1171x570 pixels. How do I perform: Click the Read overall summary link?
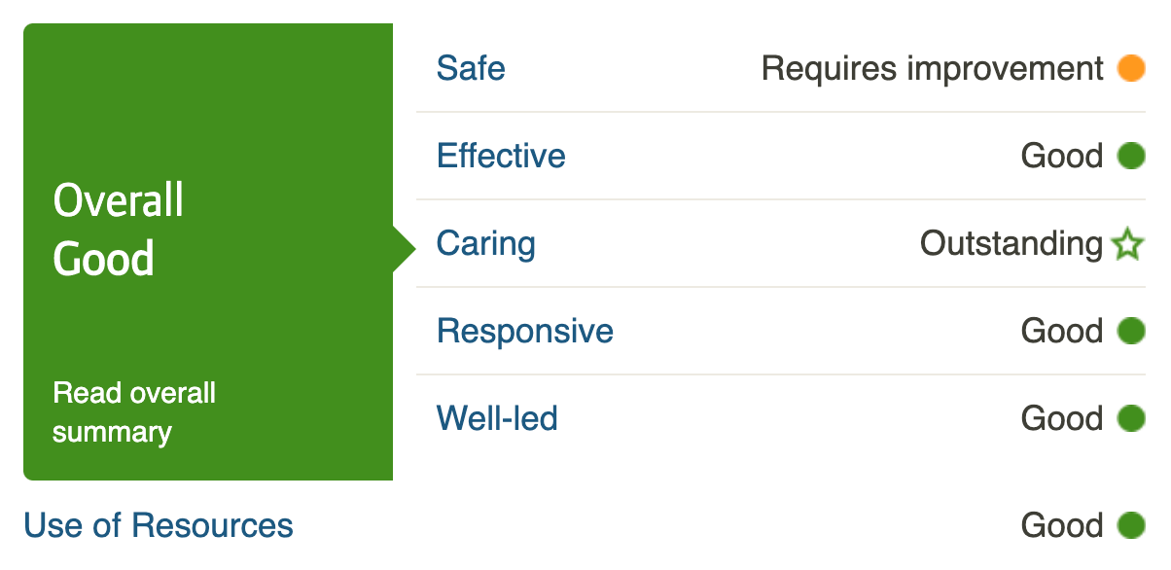pos(134,412)
